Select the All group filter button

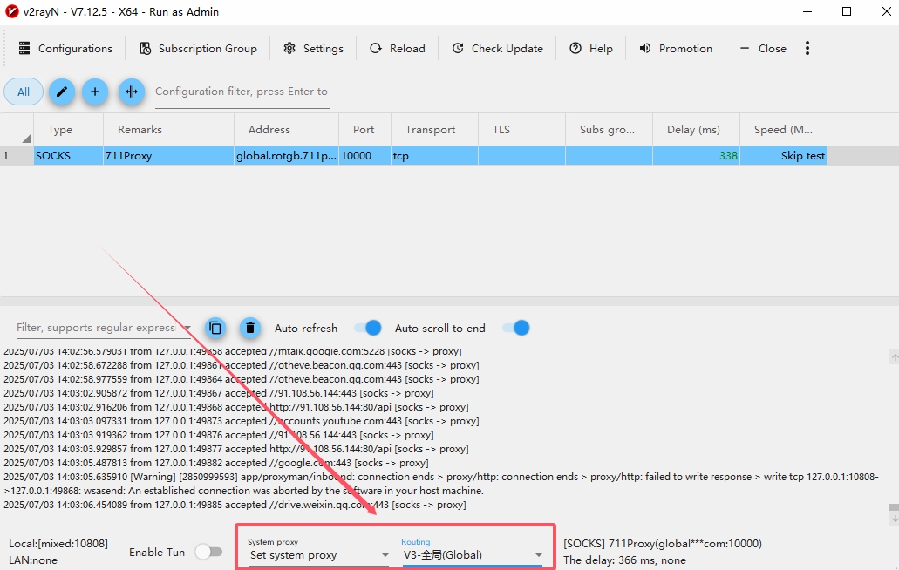click(x=24, y=92)
